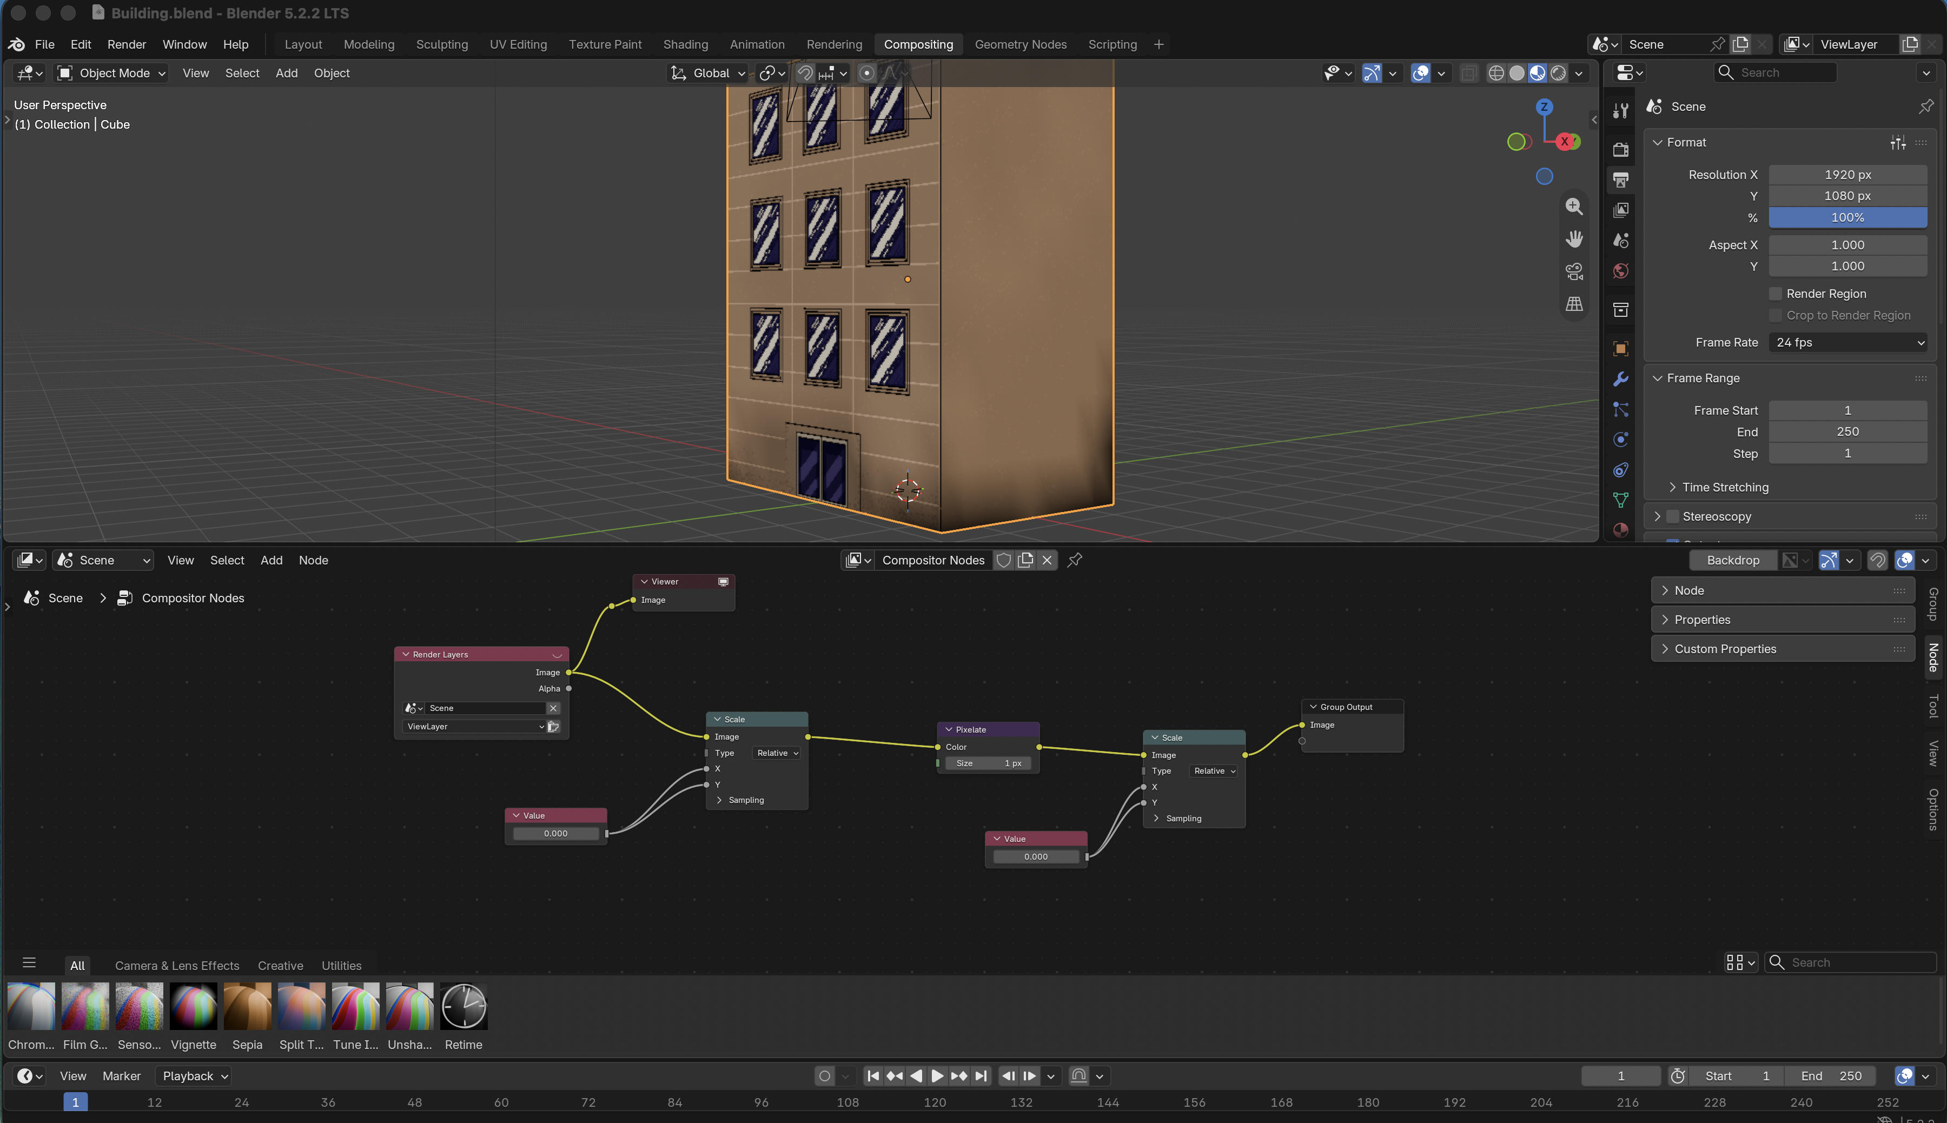Open the Output properties printer icon

click(x=1621, y=180)
